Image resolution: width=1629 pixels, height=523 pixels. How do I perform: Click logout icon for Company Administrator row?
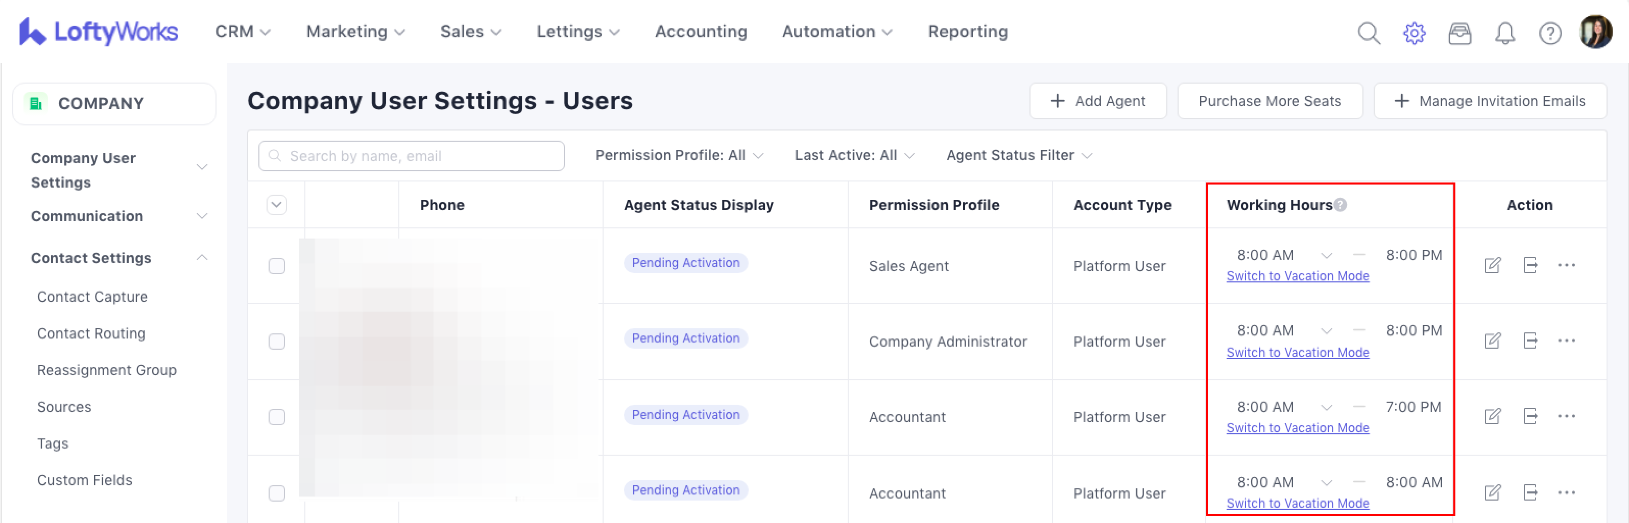coord(1530,341)
